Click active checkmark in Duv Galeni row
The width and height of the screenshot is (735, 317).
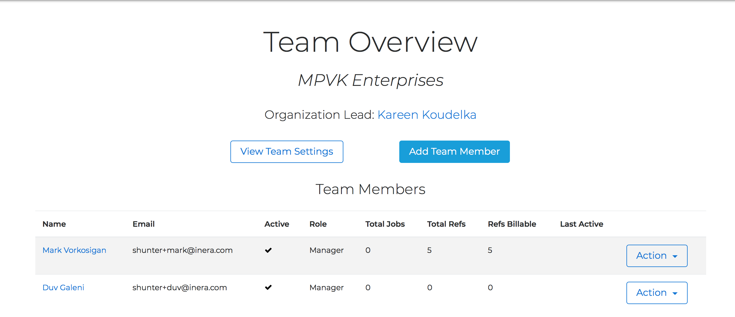tap(268, 287)
